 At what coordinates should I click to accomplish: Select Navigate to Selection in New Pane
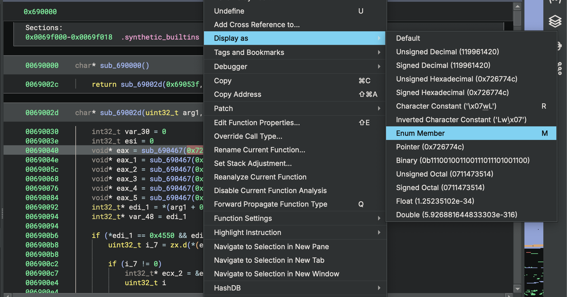(x=294, y=247)
